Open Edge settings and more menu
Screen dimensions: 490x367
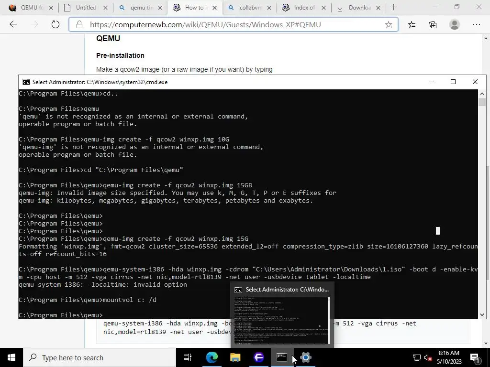[x=476, y=25]
